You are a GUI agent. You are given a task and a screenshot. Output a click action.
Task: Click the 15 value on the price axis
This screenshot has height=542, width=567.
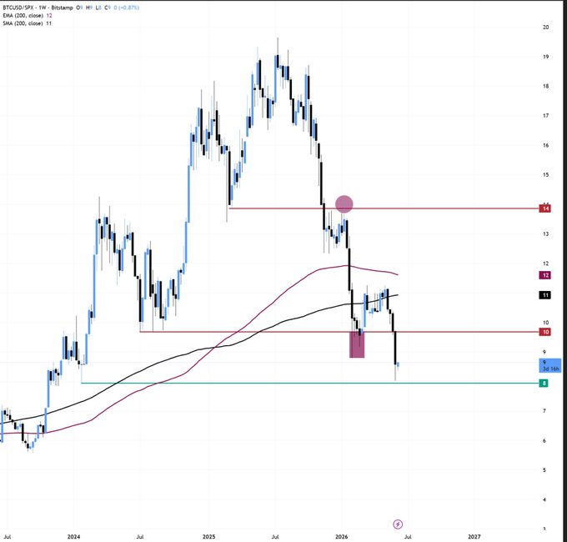point(545,174)
